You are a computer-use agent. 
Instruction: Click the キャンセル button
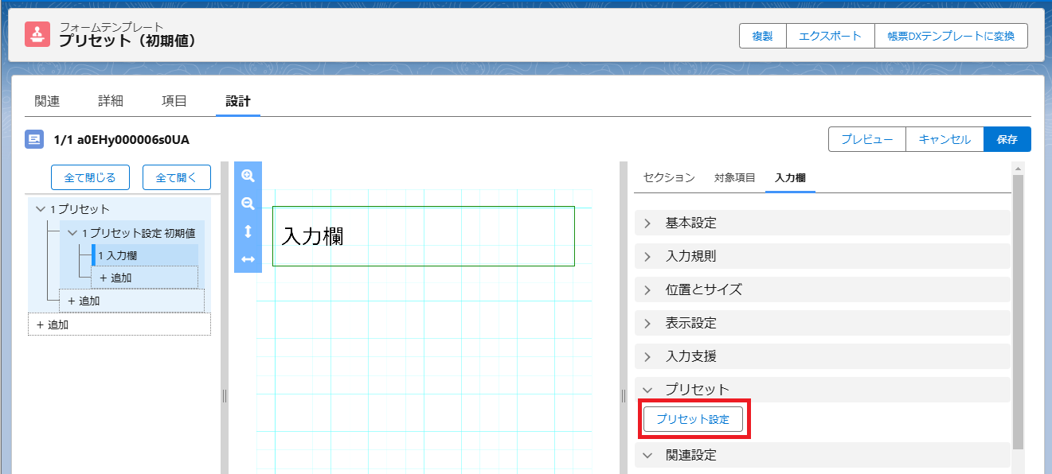coord(944,139)
